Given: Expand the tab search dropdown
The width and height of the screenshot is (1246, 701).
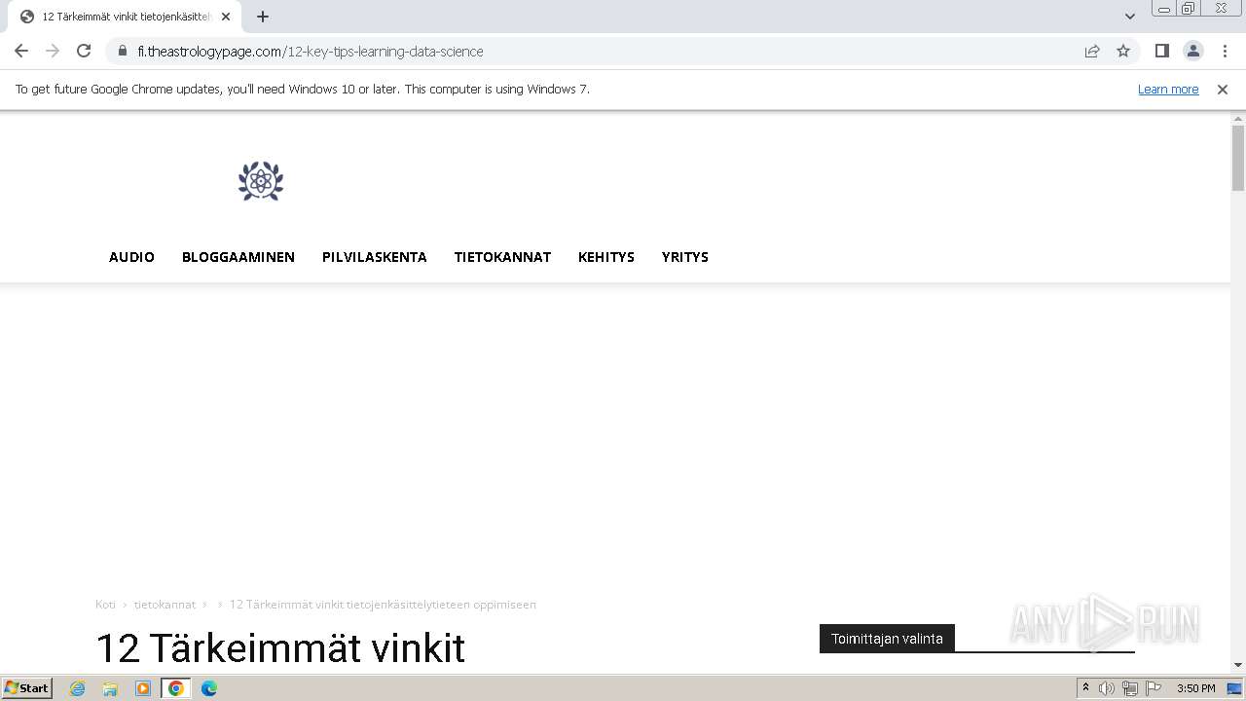Looking at the screenshot, I should pyautogui.click(x=1130, y=17).
